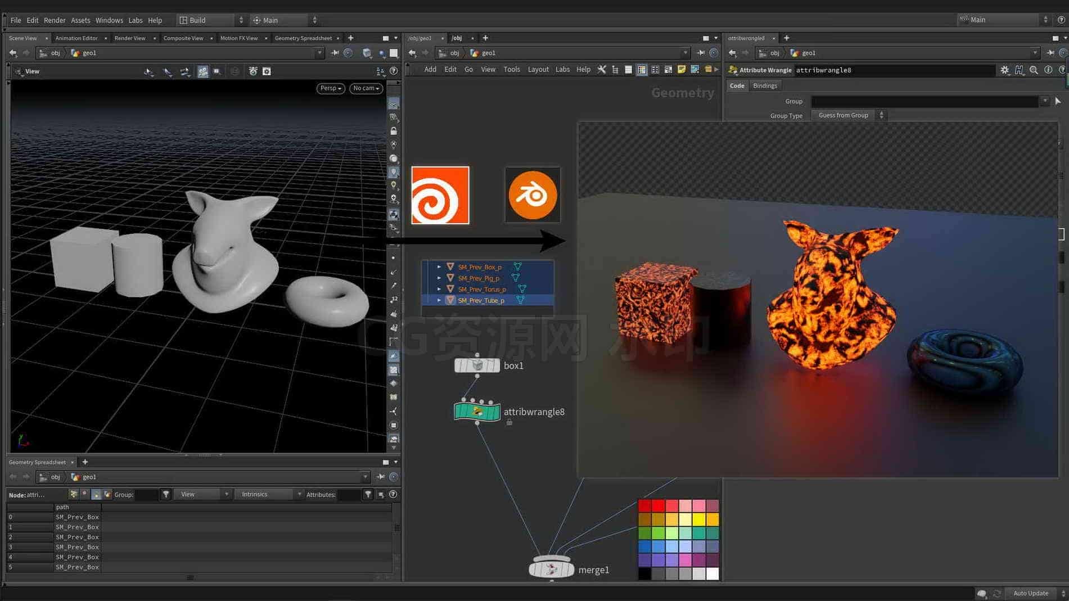1069x601 pixels.
Task: Toggle the SM_Prev_Box_p display flag icon
Action: click(x=517, y=267)
